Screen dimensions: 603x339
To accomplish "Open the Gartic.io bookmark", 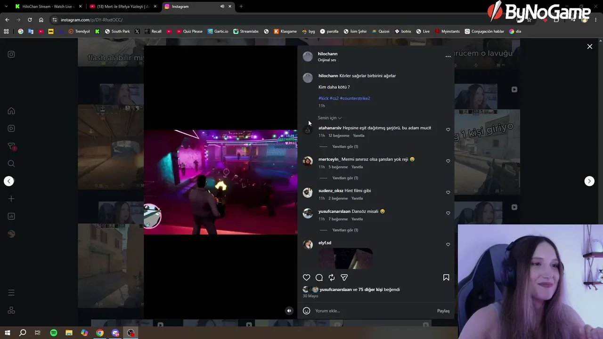I will point(218,32).
